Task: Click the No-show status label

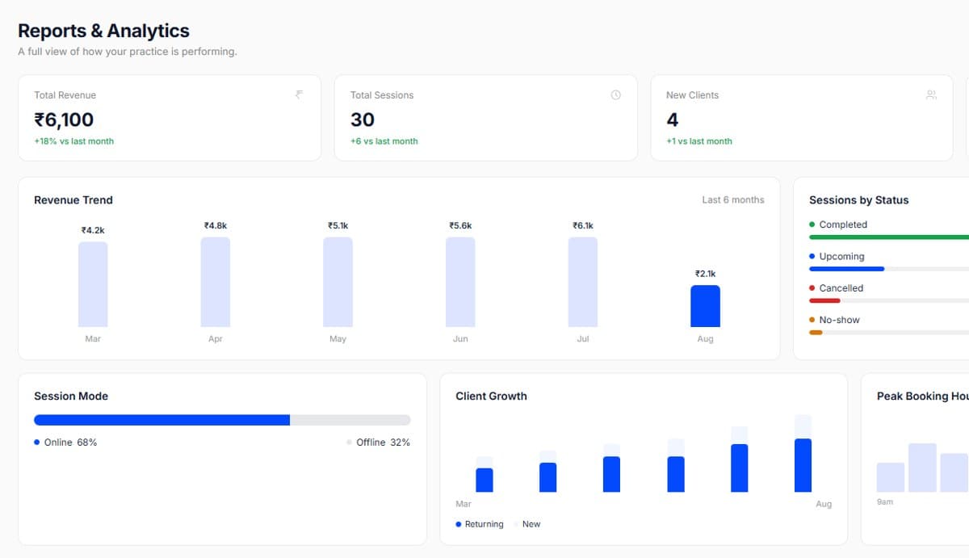Action: (839, 320)
